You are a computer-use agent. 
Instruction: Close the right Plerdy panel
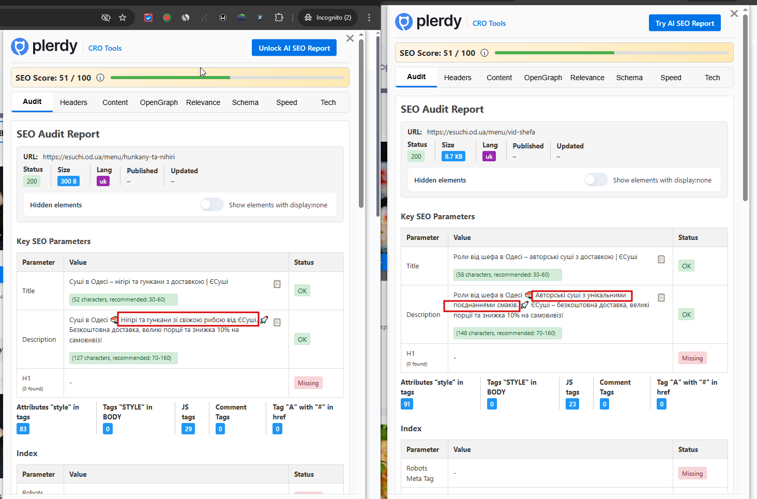(x=734, y=13)
